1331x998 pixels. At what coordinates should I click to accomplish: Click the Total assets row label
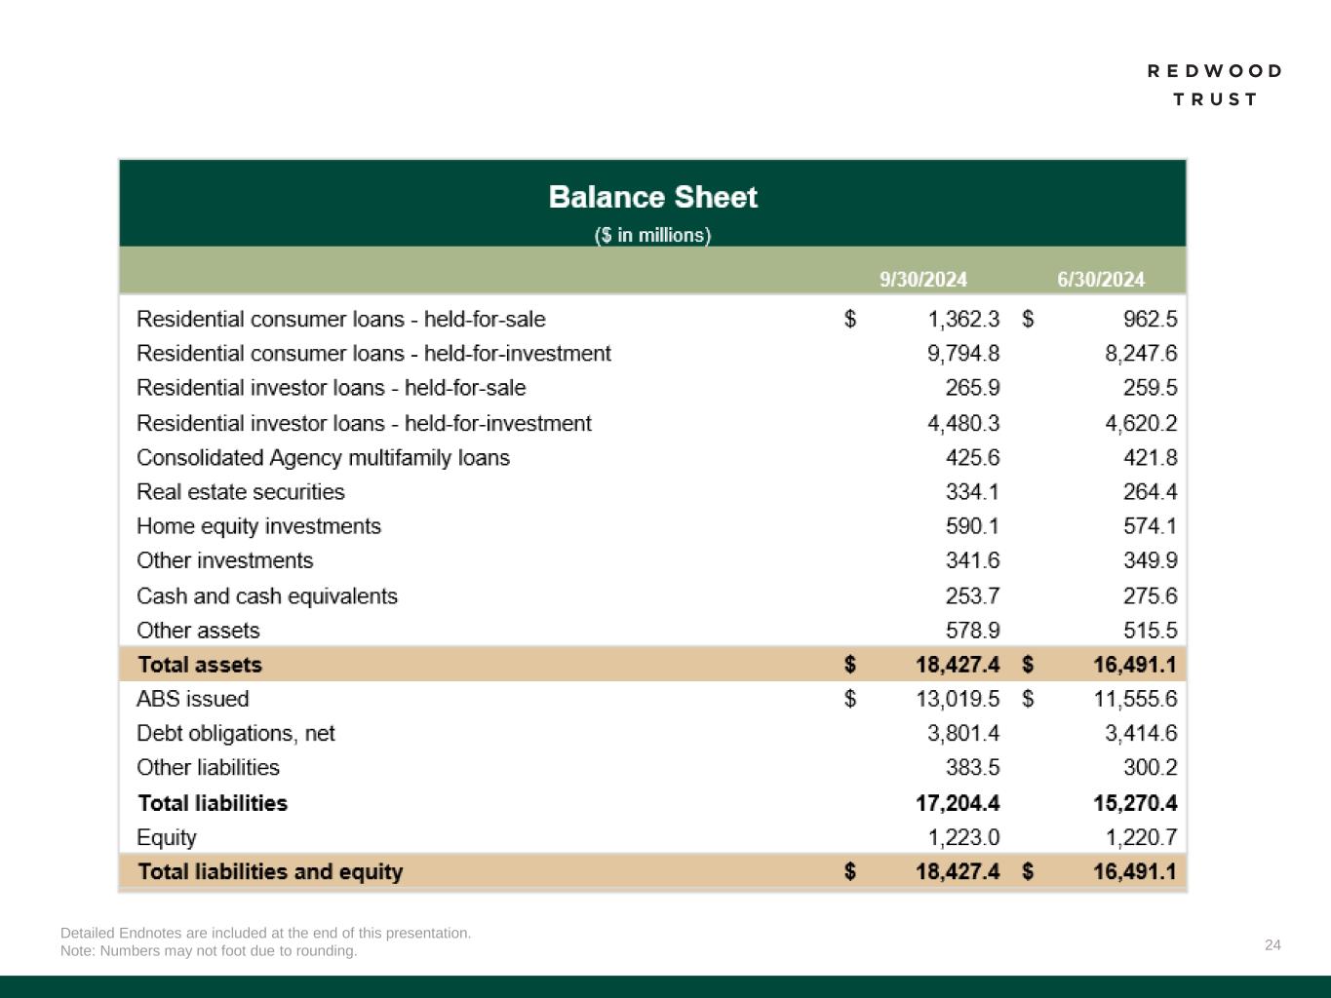pos(200,665)
